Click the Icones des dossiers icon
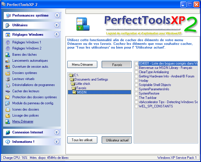The width and height of the screenshot is (201, 162). (x=8, y=109)
